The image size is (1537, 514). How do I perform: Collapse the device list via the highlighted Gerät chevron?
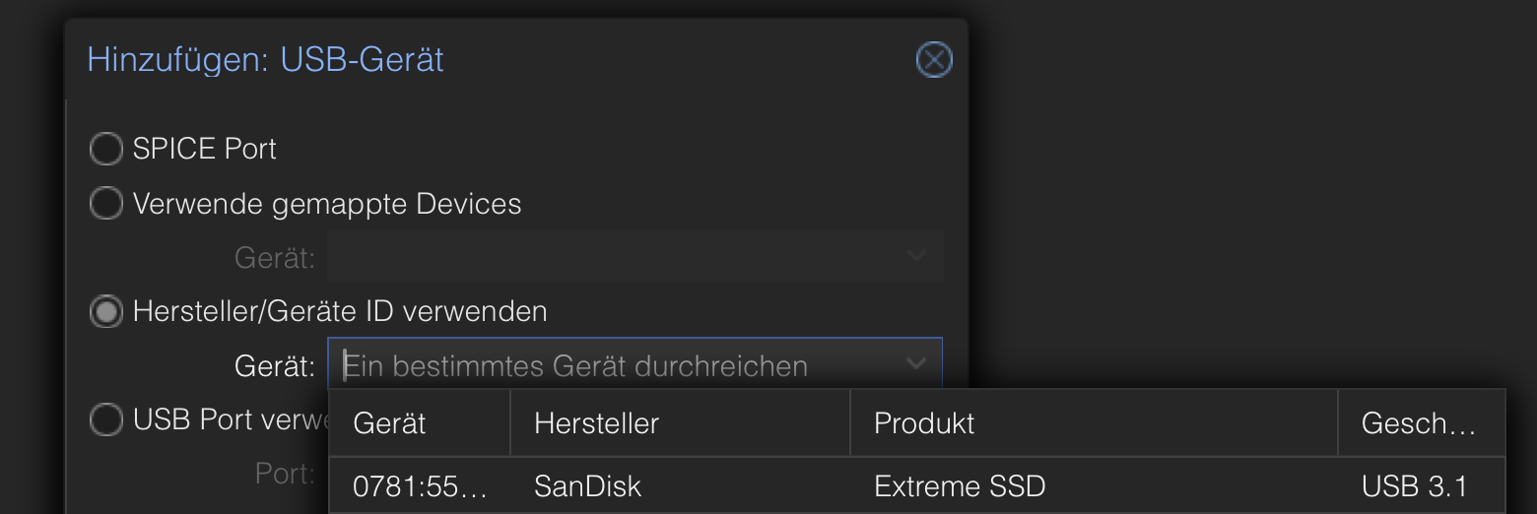tap(916, 365)
